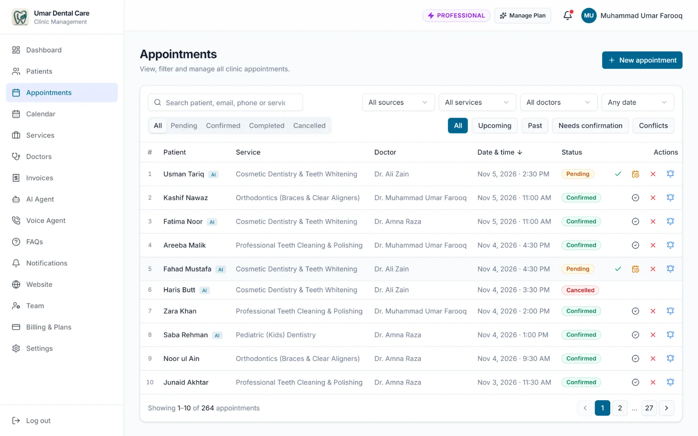Send reminder for Saba Rehman's appointment
This screenshot has width=698, height=436.
671,335
